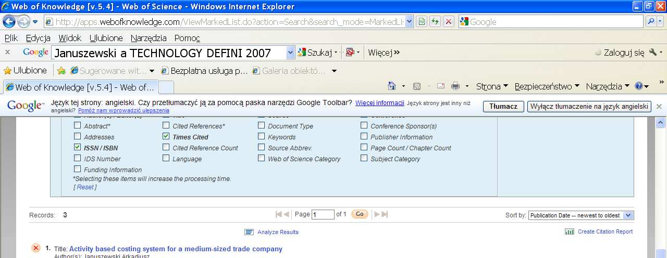
Task: Click the Szukaj search button
Action: [315, 53]
